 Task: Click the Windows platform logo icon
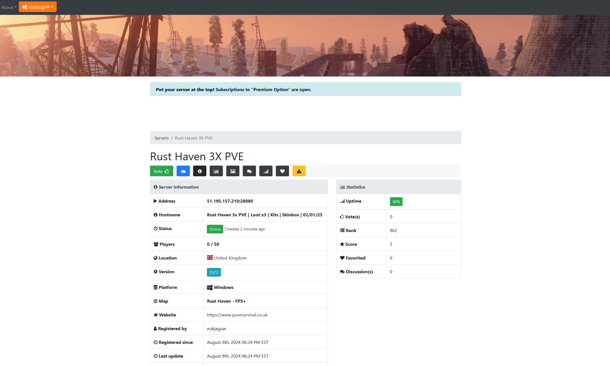209,287
